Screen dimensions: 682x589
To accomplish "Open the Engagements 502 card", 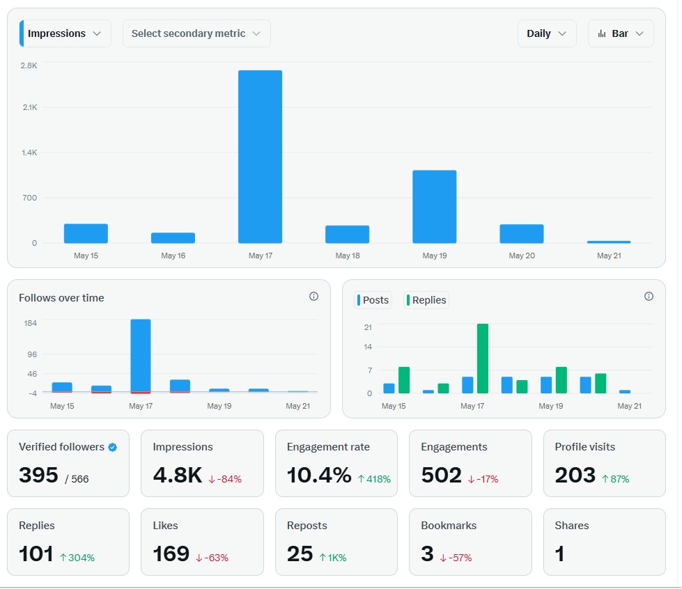I will pyautogui.click(x=471, y=464).
